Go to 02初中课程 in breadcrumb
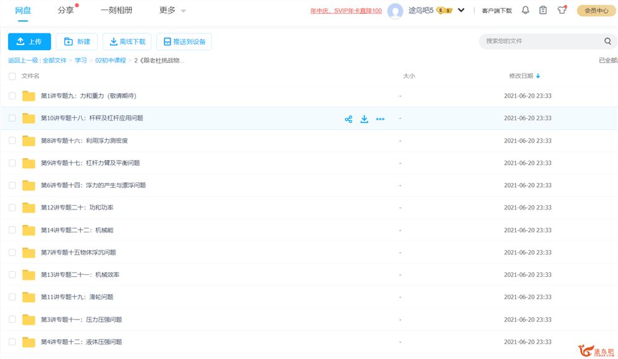The image size is (618, 359). coord(111,61)
